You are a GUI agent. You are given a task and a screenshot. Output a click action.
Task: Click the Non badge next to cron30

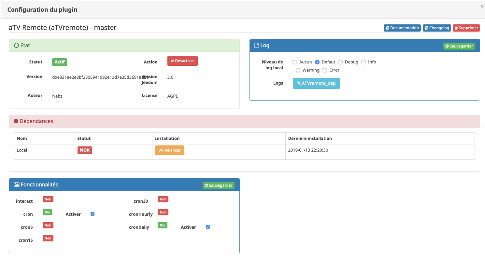[163, 199]
